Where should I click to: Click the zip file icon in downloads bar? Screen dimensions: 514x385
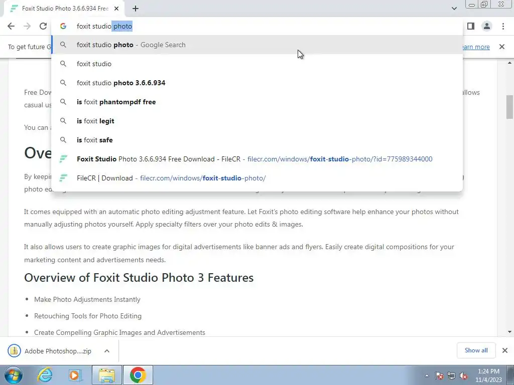14,351
